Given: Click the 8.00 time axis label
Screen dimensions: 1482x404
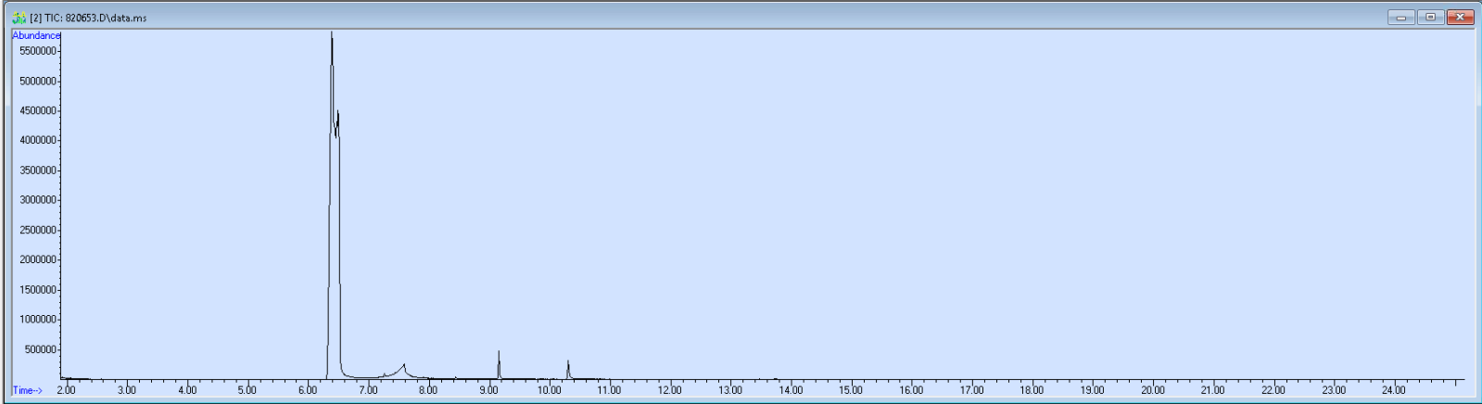Looking at the screenshot, I should [x=428, y=390].
